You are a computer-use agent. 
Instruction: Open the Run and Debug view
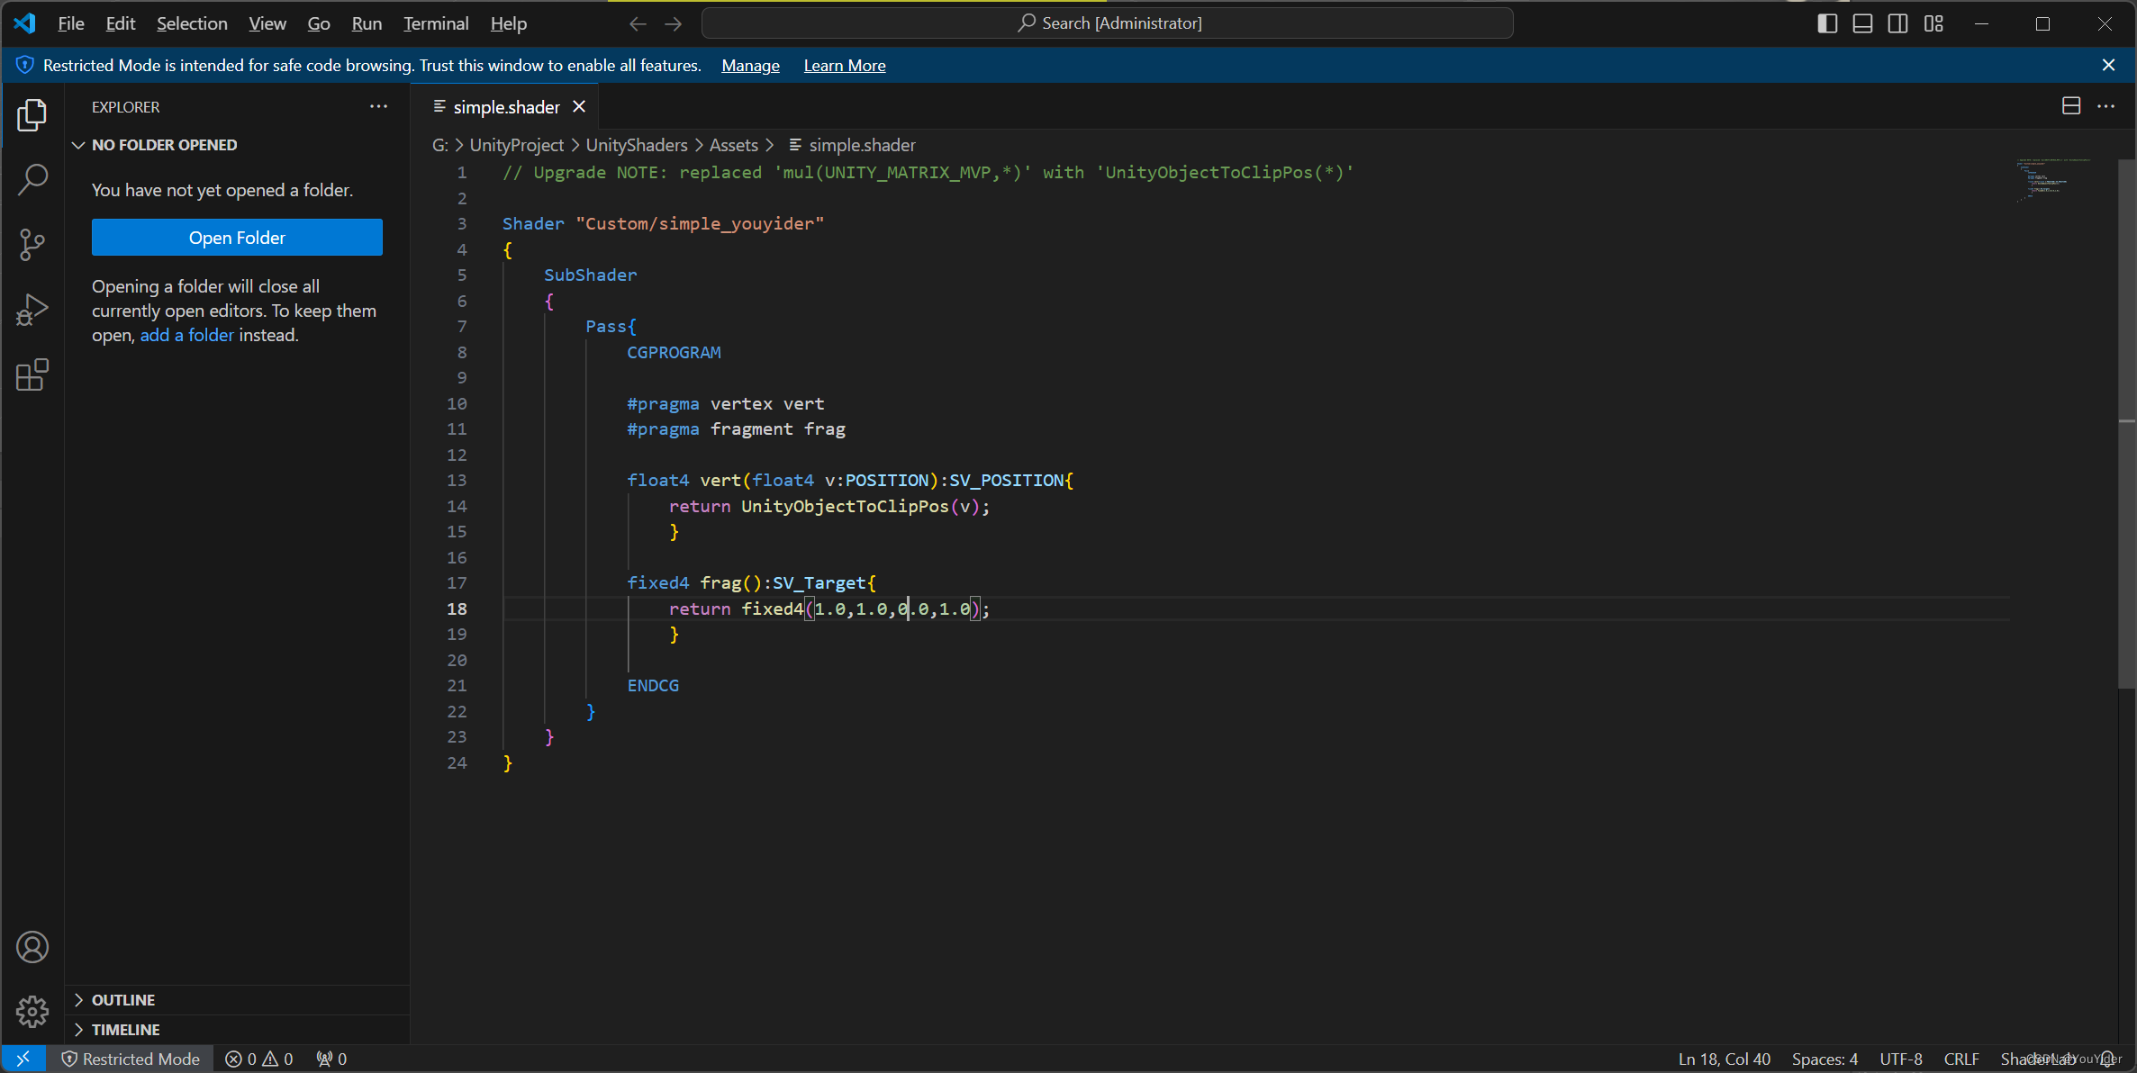32,310
